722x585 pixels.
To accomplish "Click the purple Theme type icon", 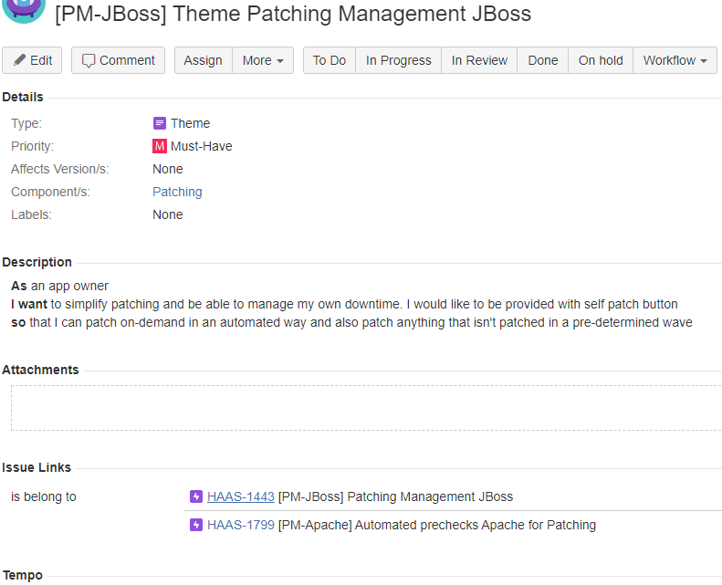I will [160, 123].
